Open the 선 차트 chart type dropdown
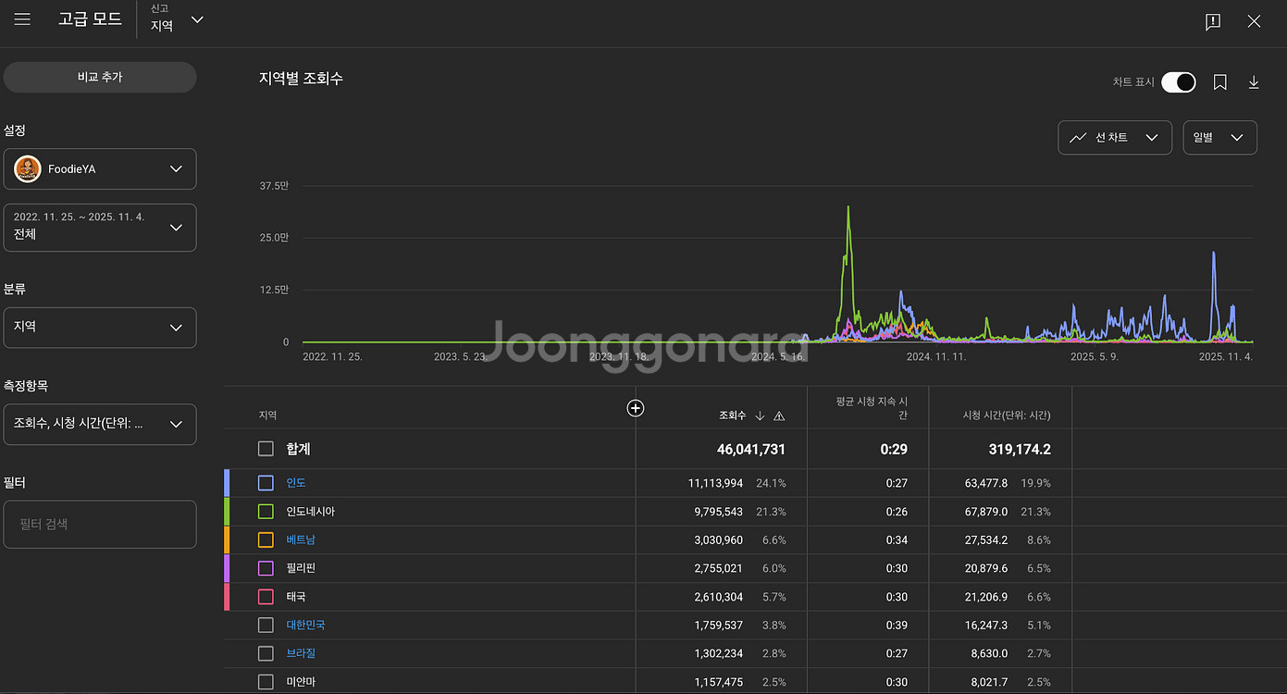 1114,138
